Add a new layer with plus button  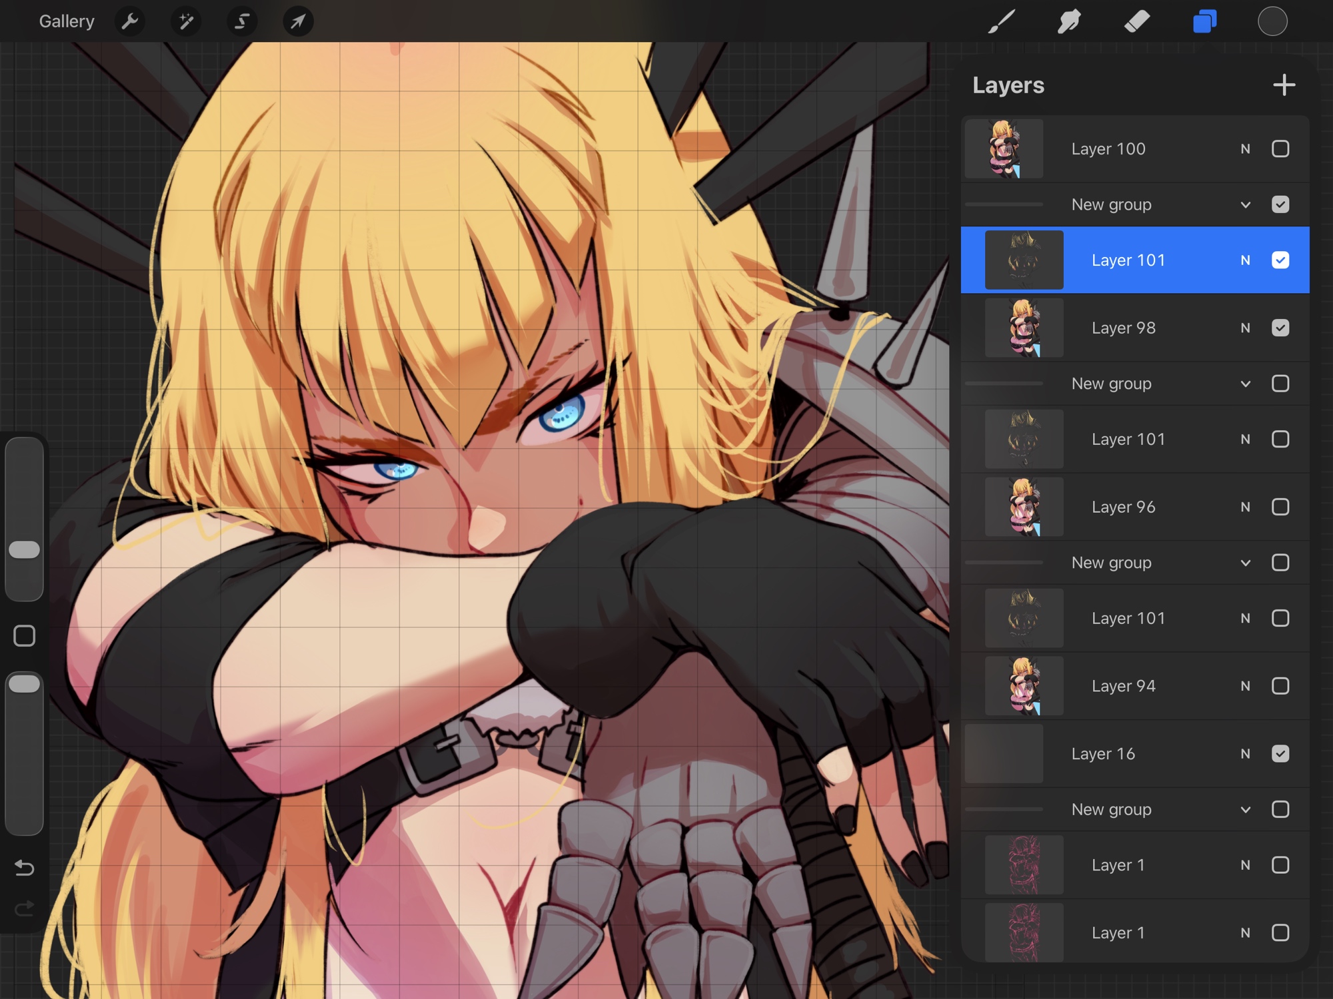(1283, 85)
